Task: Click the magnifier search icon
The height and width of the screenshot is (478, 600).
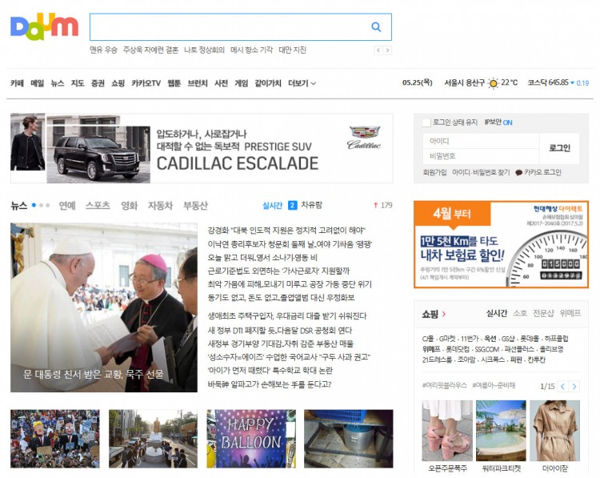Action: [x=376, y=27]
